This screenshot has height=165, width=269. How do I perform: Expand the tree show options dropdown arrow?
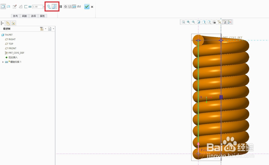coord(54,29)
